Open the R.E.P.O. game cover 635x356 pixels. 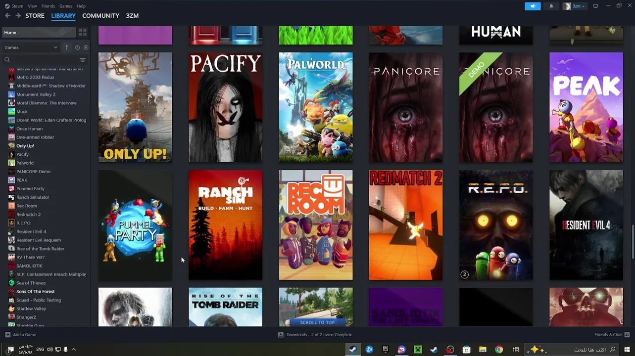pos(496,225)
